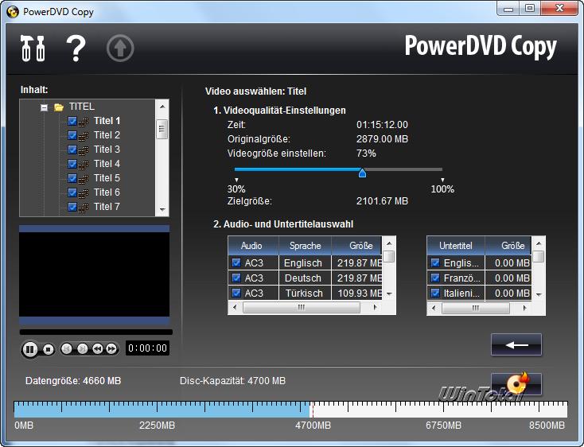Click the 100% maximum marker on slider

pyautogui.click(x=442, y=180)
